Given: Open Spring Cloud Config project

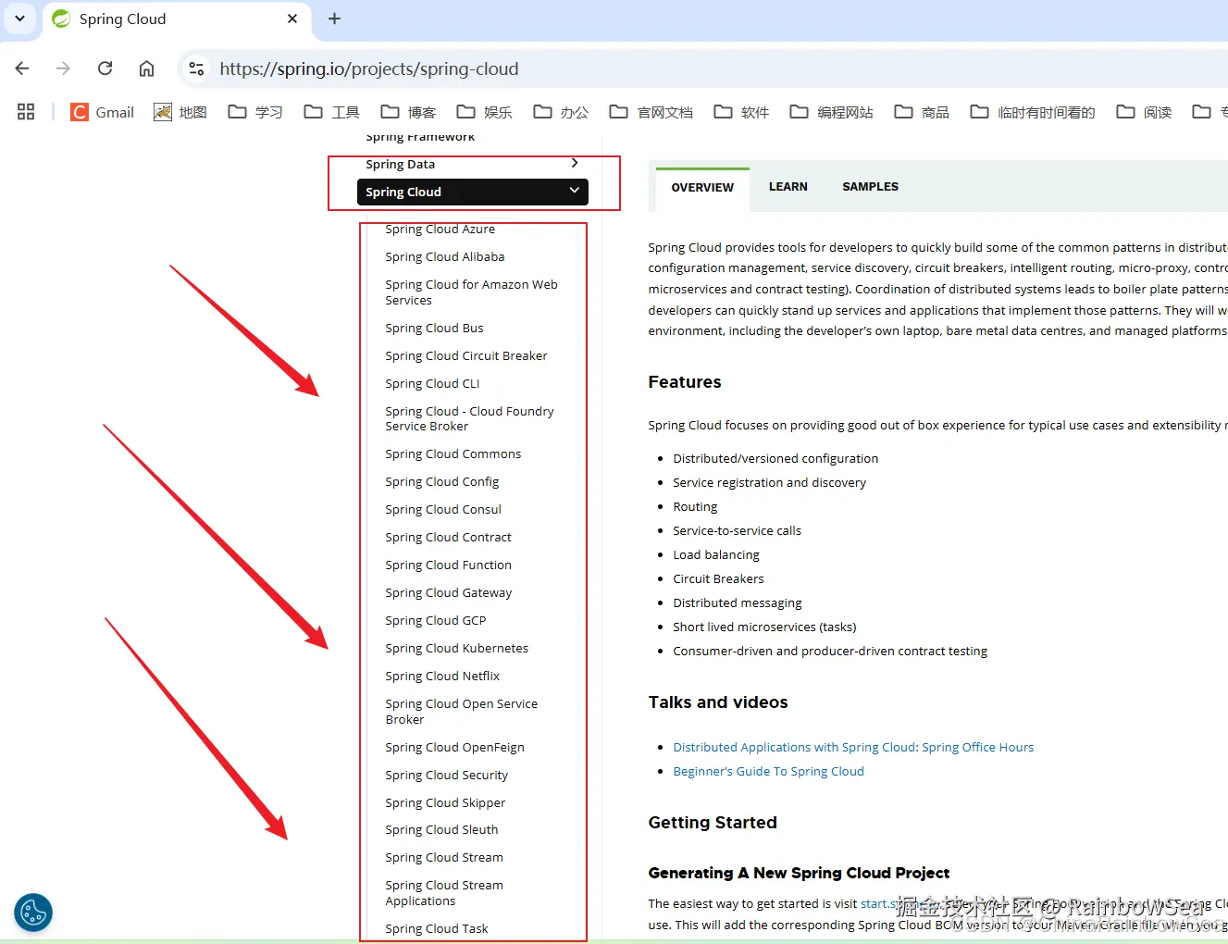Looking at the screenshot, I should pyautogui.click(x=442, y=481).
